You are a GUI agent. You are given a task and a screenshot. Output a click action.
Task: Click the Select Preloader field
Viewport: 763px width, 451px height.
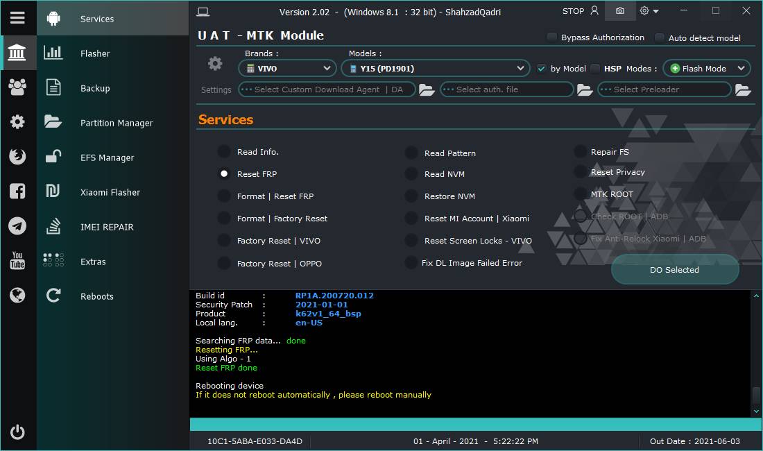point(665,90)
